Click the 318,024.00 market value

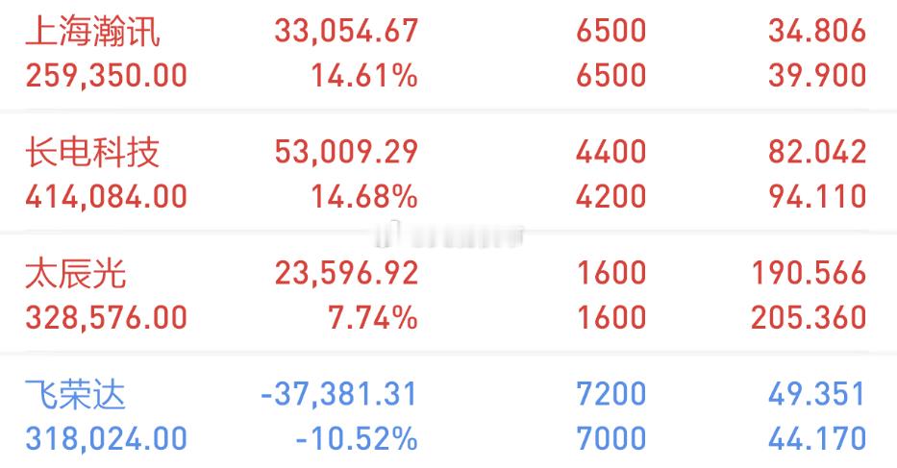pyautogui.click(x=107, y=440)
